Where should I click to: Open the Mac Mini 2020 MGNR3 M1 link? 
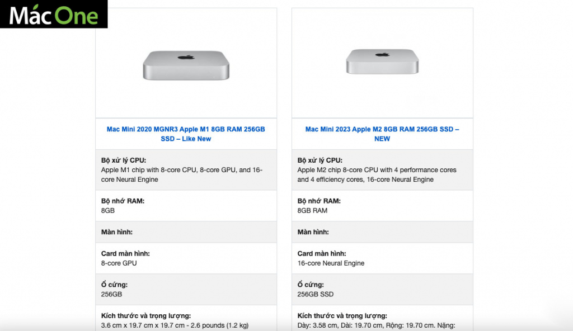186,134
